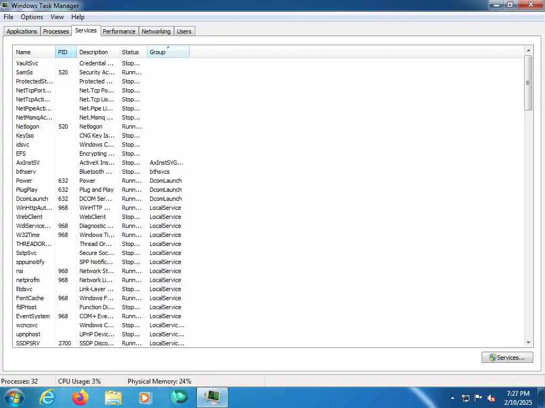Viewport: 545px width, 408px height.
Task: Open Action Center flag icon
Action: tap(478, 397)
